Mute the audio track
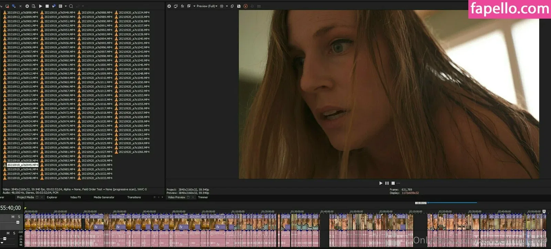 8,233
